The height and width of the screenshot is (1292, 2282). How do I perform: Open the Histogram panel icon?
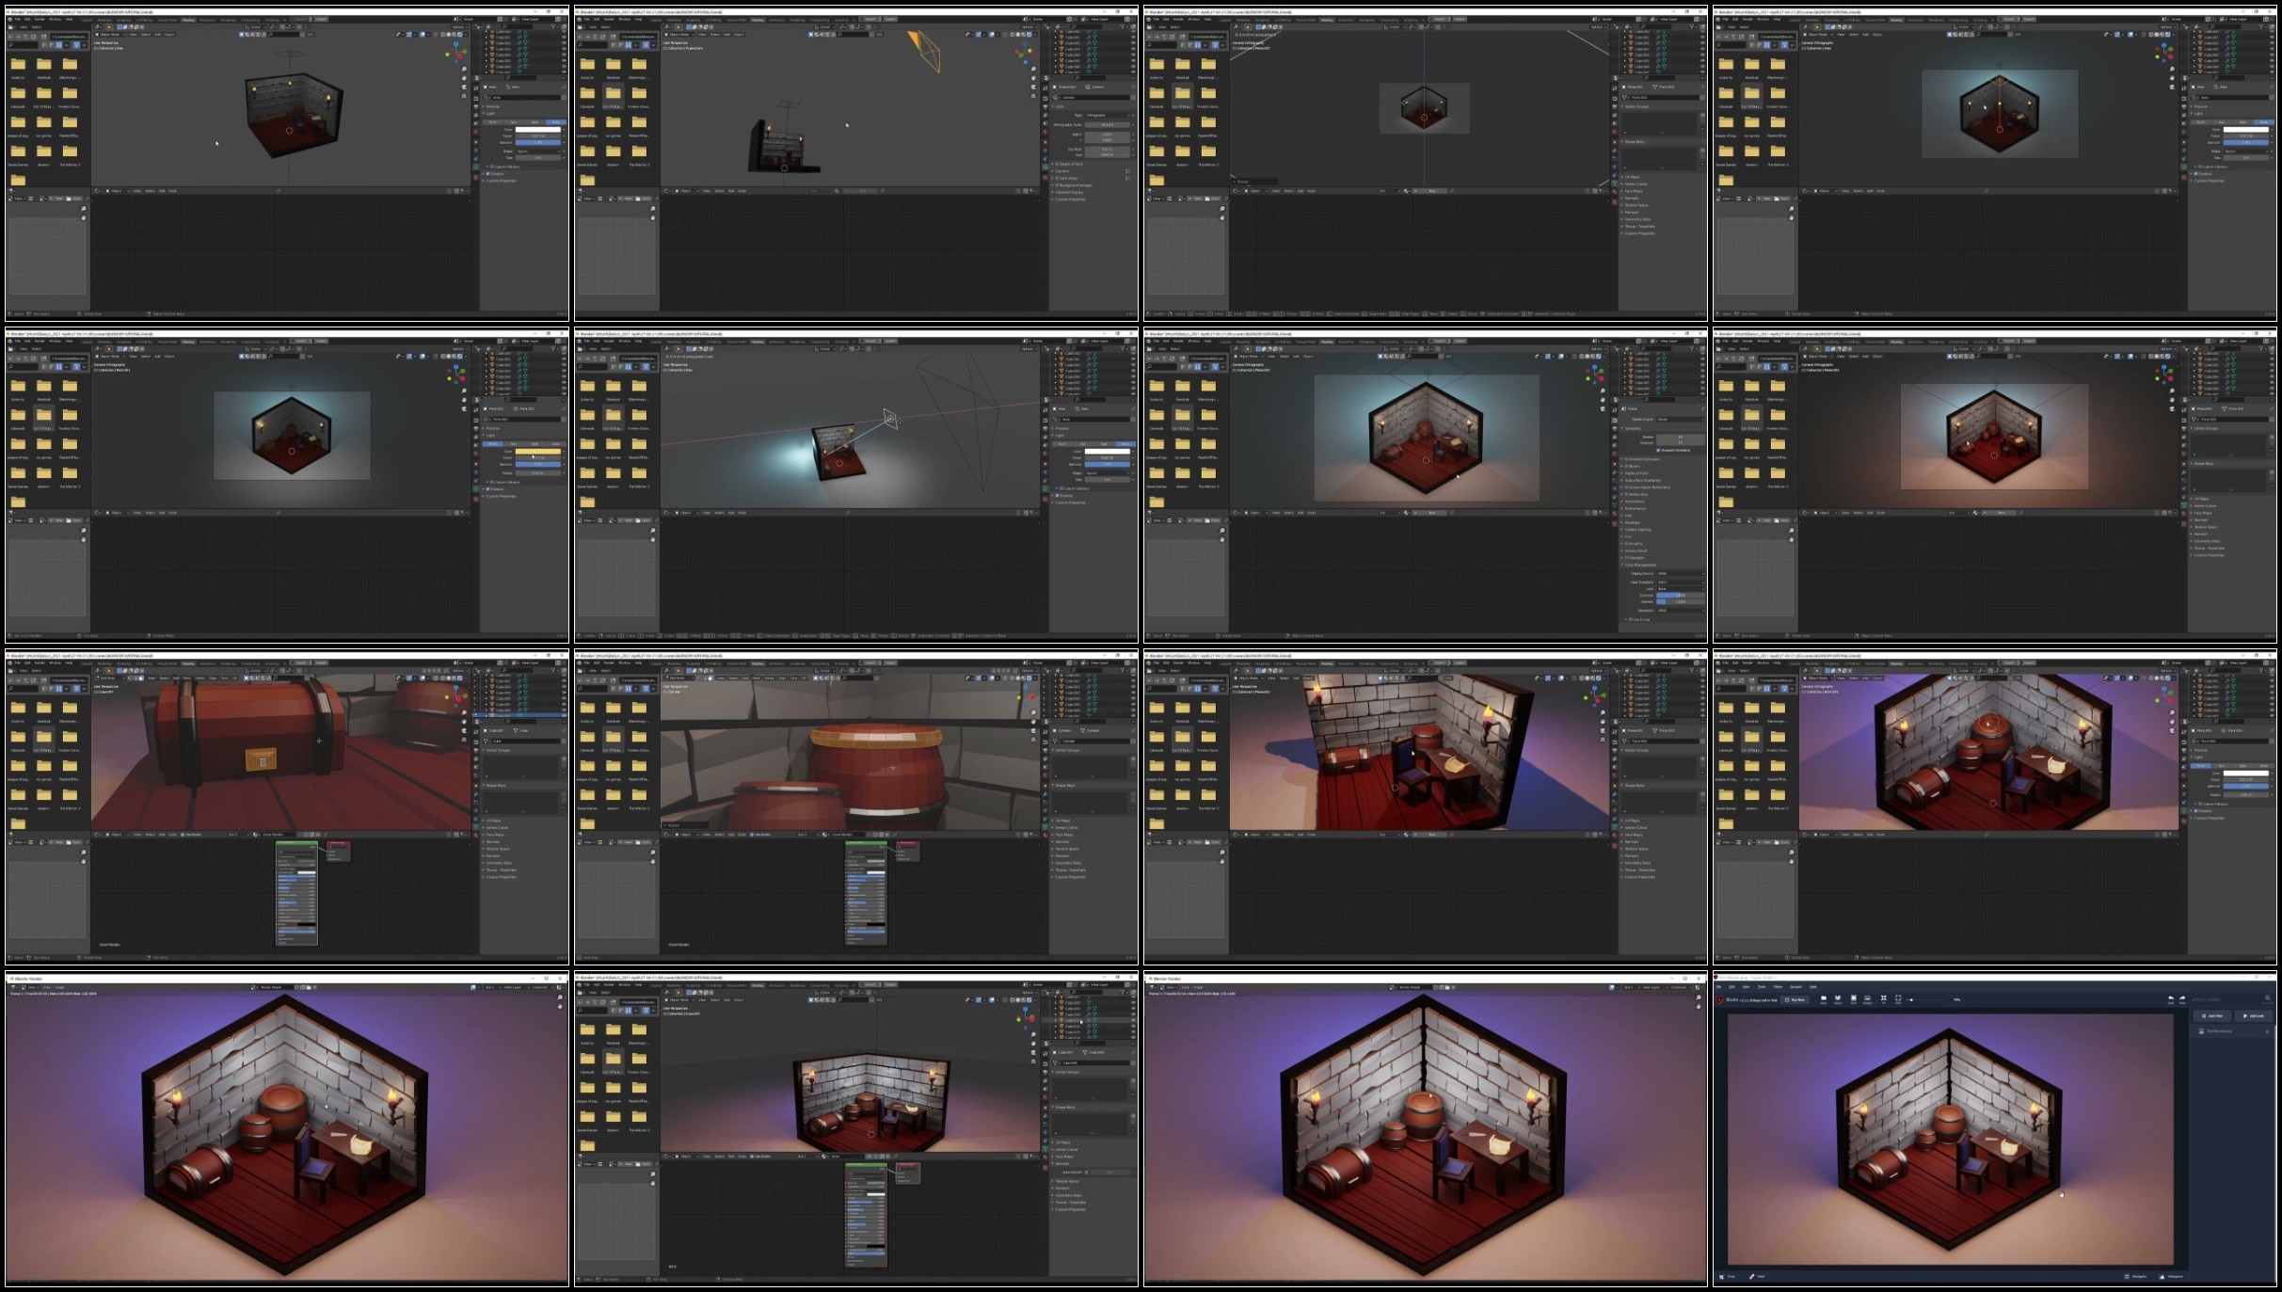[x=2162, y=1276]
